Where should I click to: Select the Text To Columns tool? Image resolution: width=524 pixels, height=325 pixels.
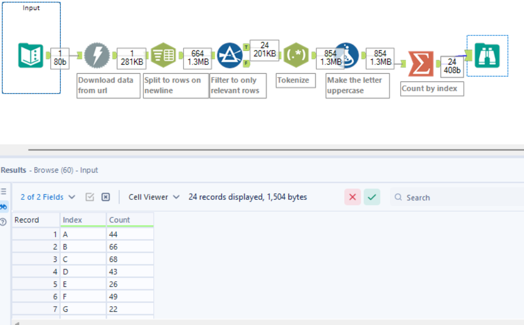[163, 55]
